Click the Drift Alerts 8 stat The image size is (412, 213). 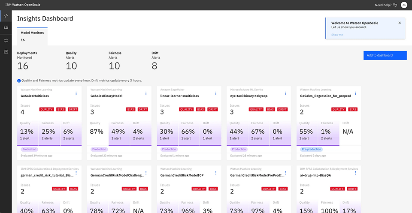click(x=156, y=61)
